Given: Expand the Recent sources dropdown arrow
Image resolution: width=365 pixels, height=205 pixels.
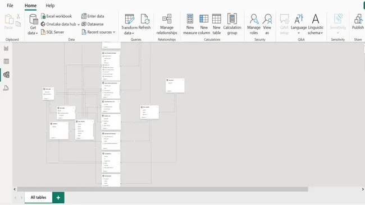Looking at the screenshot, I should tap(114, 32).
